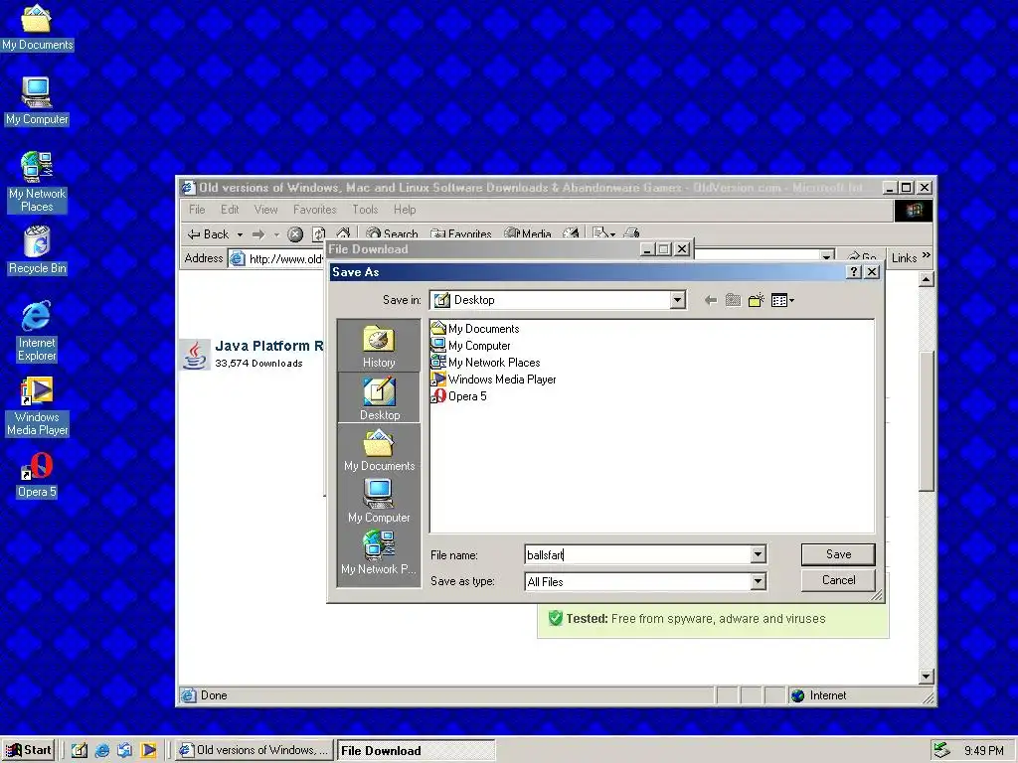Viewport: 1018px width, 763px height.
Task: Cancel the Save As dialog
Action: point(838,580)
